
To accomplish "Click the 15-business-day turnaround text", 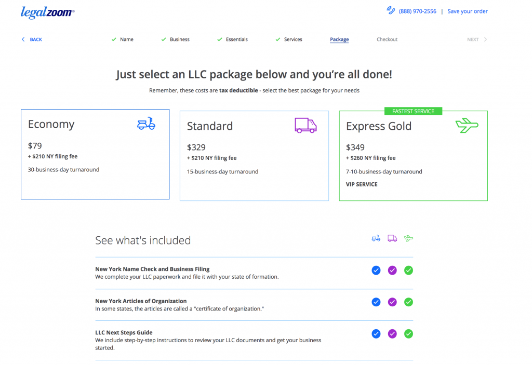I will [x=222, y=172].
